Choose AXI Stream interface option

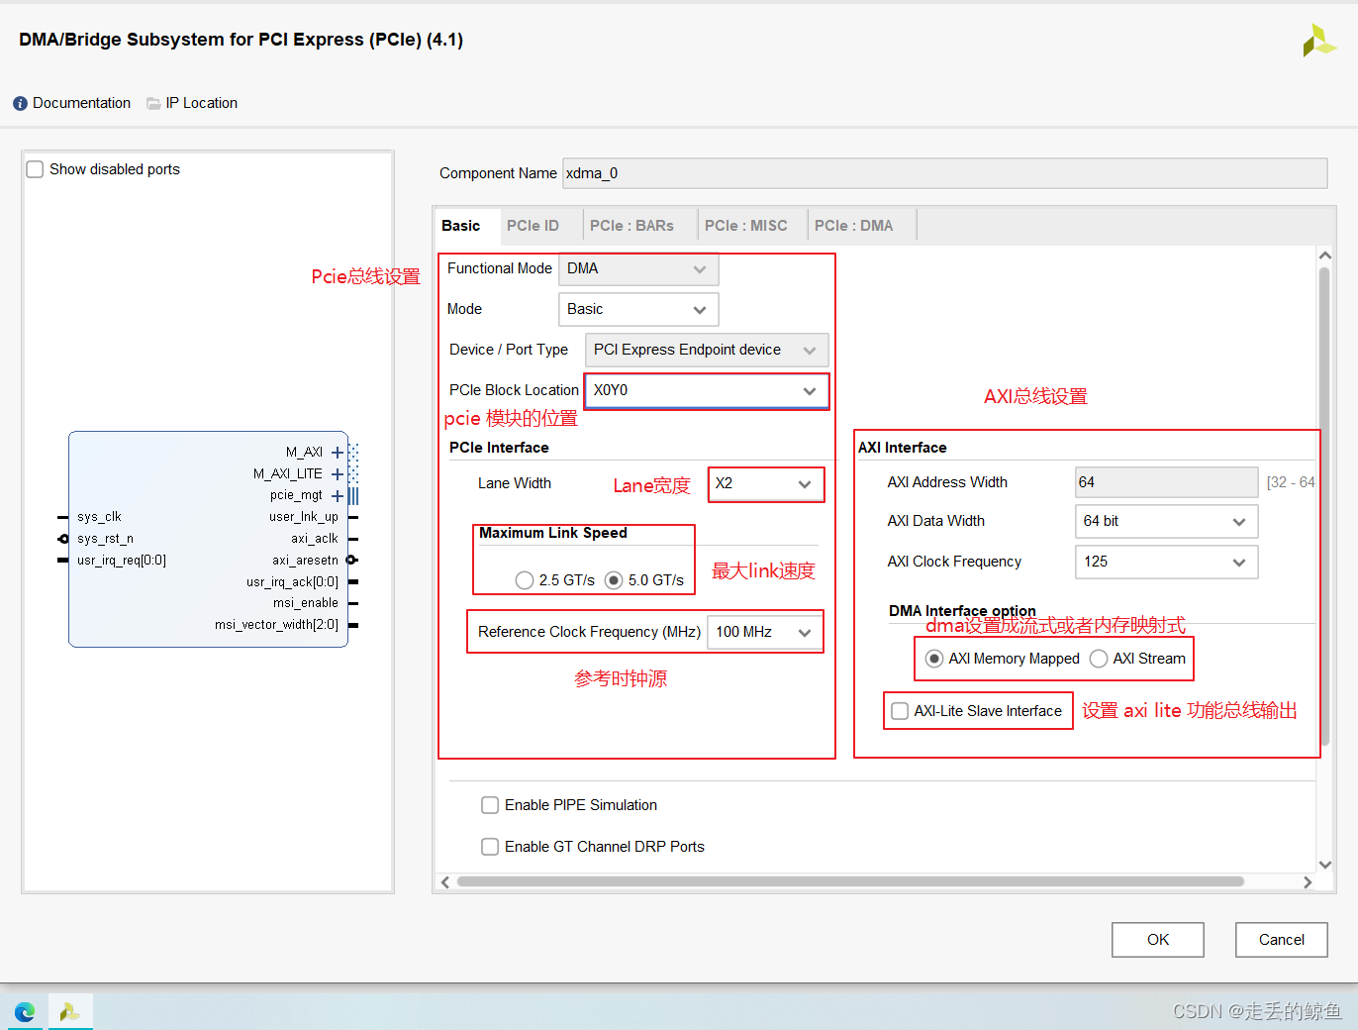pos(1098,659)
